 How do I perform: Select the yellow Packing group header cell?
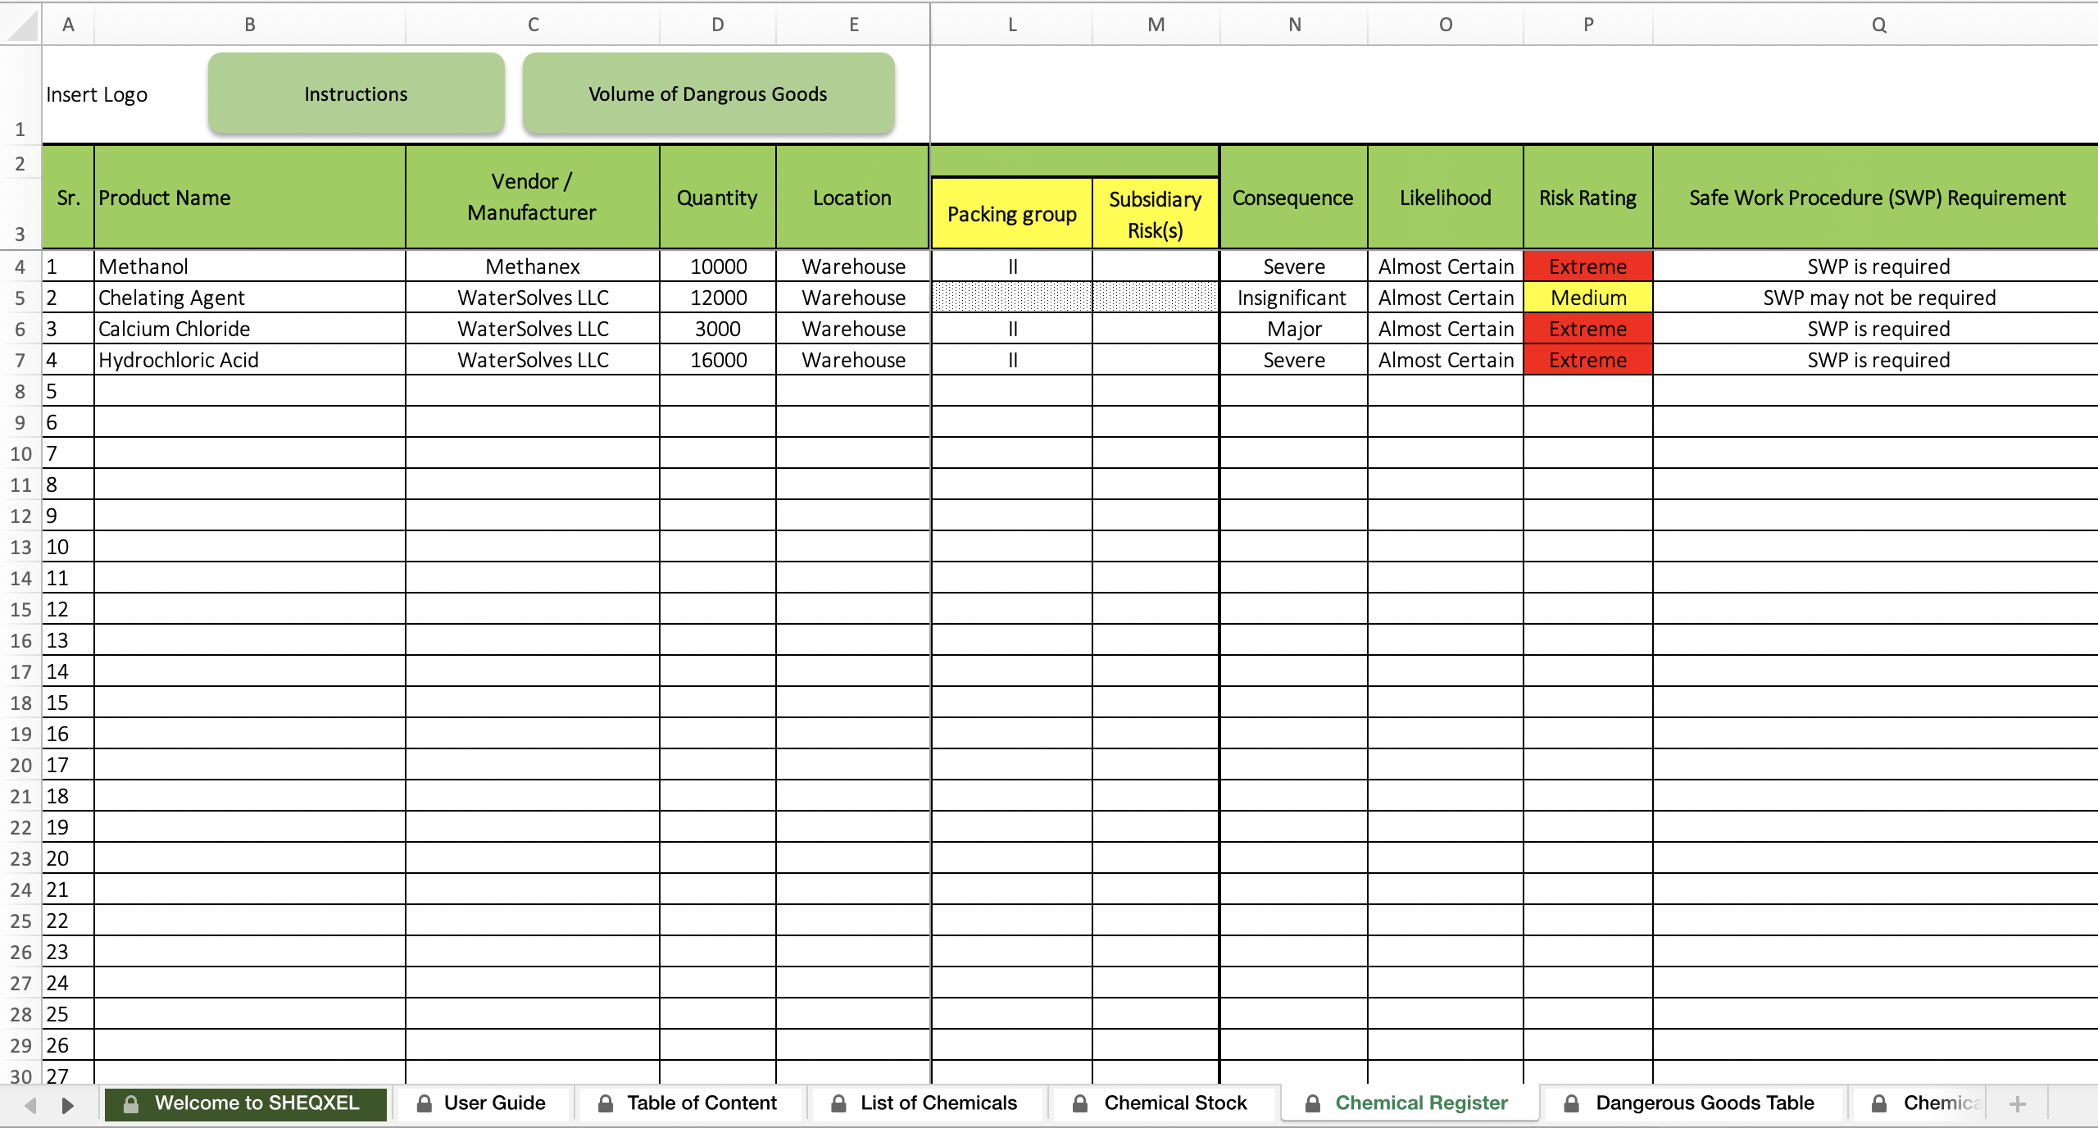[1011, 213]
